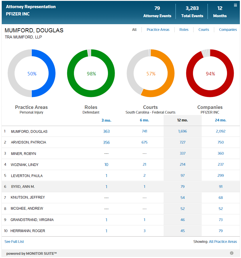Open McGhee's 12 mo. value 52
This screenshot has height=258, width=241.
pos(182,208)
